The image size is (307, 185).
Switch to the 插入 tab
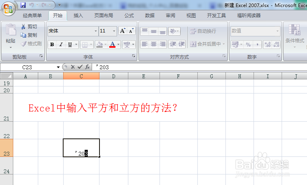click(x=78, y=16)
